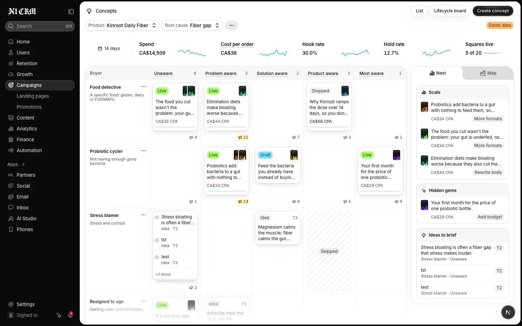Open the Magnesium calms the muscle idea card
The height and width of the screenshot is (326, 522).
click(x=278, y=228)
